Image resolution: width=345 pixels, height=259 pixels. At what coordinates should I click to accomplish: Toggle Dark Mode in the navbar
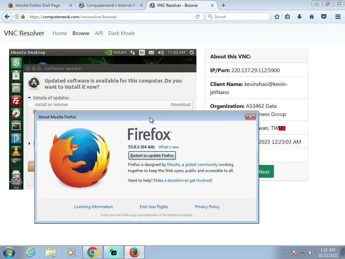tap(121, 33)
